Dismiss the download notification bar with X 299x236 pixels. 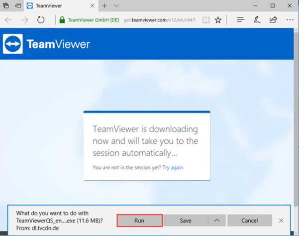pyautogui.click(x=281, y=221)
